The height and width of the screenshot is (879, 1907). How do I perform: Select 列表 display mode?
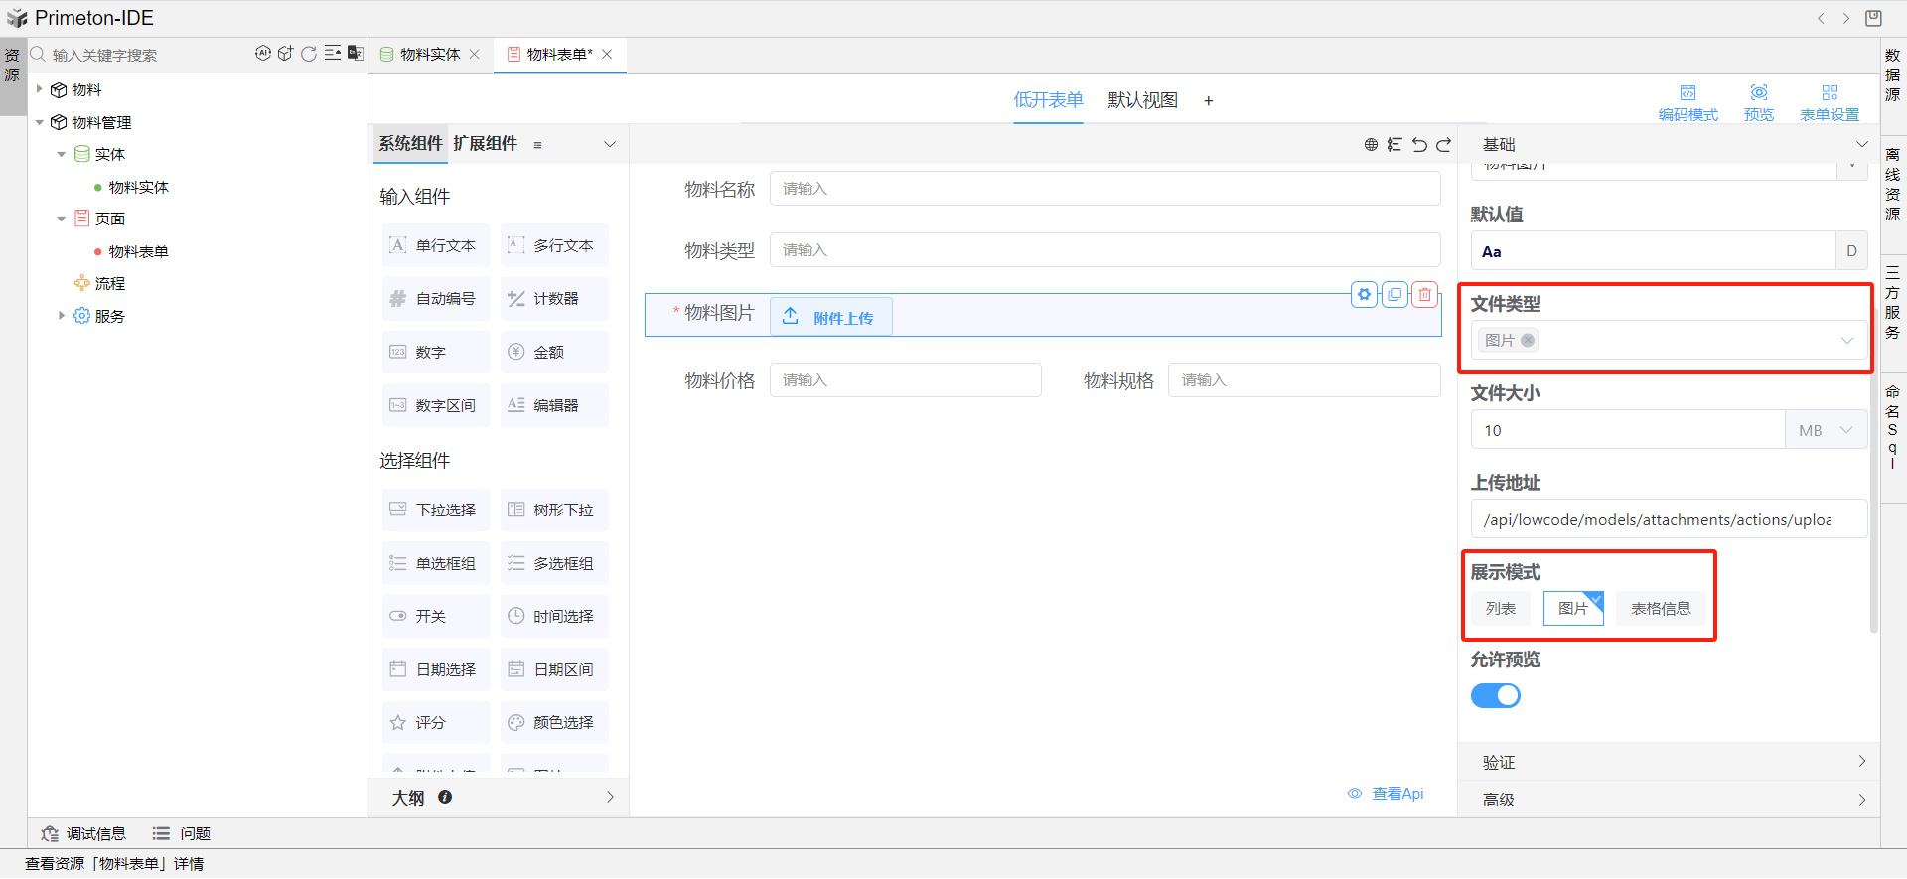(x=1500, y=608)
